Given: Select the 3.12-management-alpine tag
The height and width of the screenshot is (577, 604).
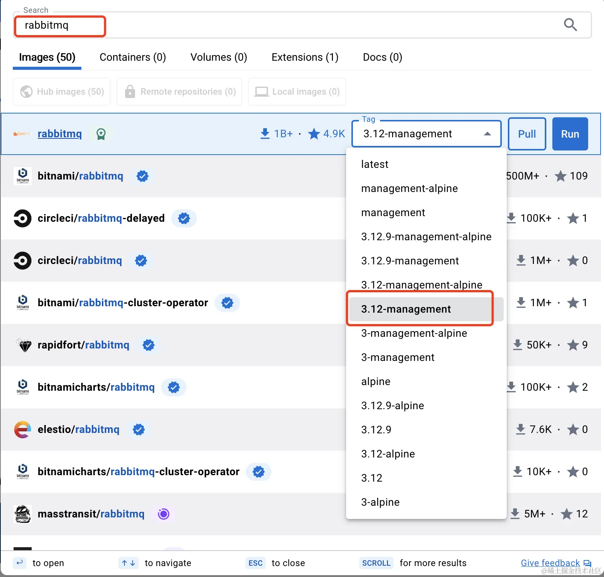Looking at the screenshot, I should tap(426, 285).
